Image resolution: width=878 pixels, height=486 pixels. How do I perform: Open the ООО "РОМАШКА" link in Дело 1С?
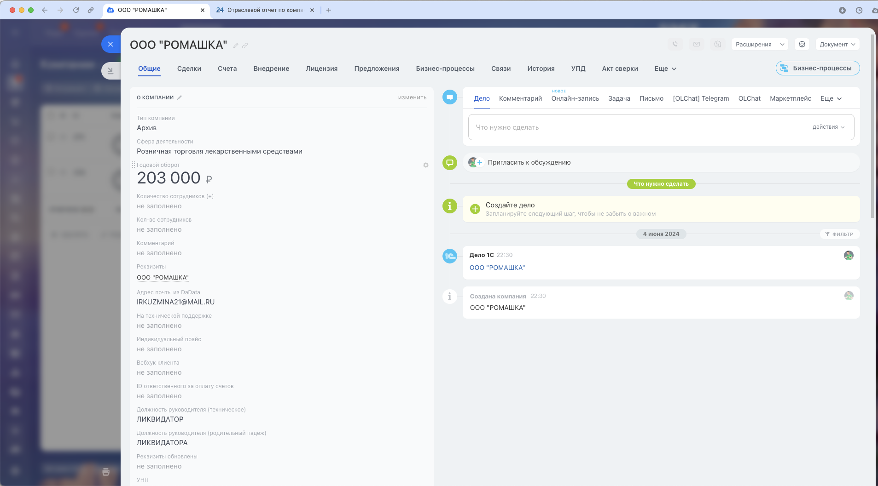click(497, 268)
